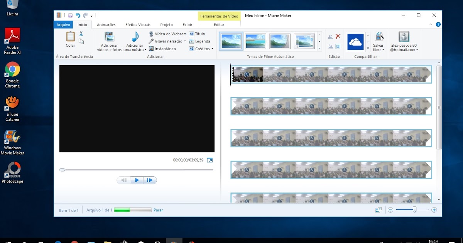Image resolution: width=463 pixels, height=243 pixels.
Task: Click the scissors cut icon
Action: [x=81, y=34]
